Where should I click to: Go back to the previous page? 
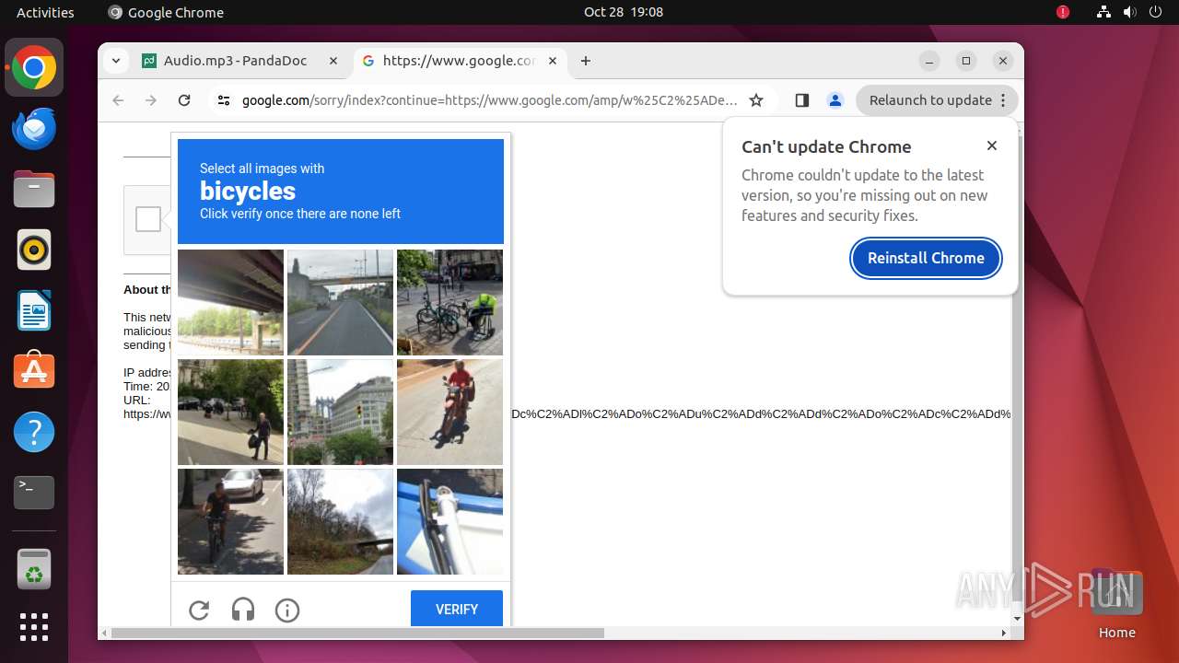click(118, 100)
